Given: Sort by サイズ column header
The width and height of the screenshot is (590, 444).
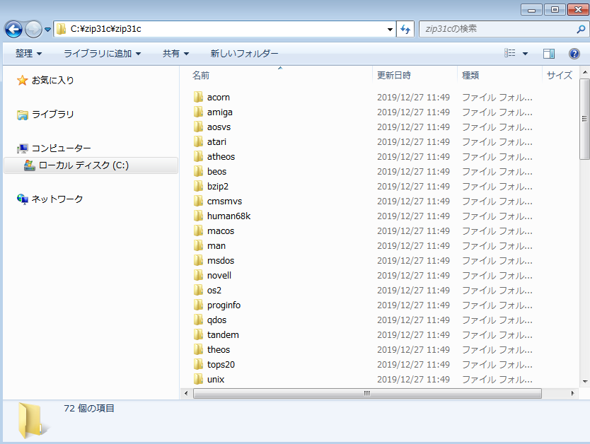Looking at the screenshot, I should pos(560,75).
